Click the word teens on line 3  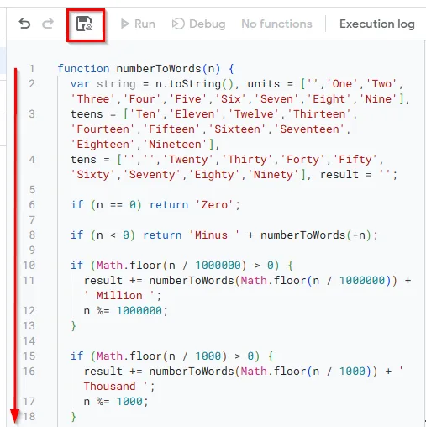click(x=87, y=114)
